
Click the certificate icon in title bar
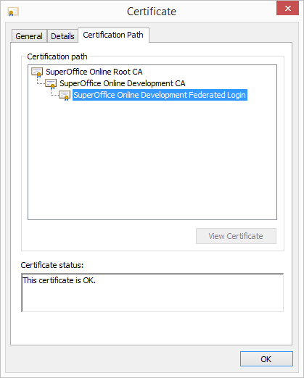pos(13,12)
